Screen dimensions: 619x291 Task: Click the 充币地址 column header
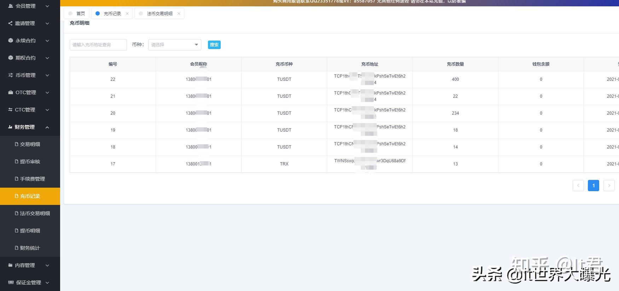pyautogui.click(x=370, y=64)
